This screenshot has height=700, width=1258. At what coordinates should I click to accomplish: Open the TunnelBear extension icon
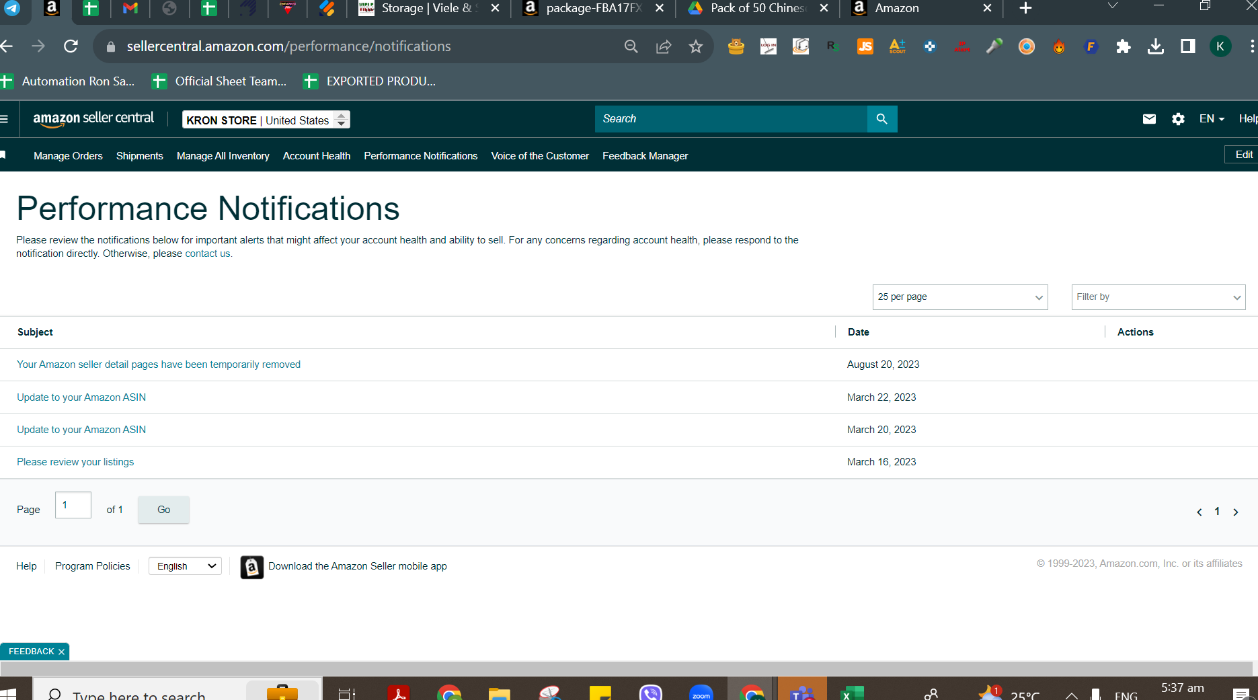click(736, 46)
